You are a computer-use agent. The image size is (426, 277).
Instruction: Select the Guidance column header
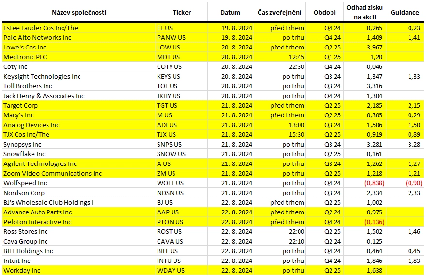[405, 12]
